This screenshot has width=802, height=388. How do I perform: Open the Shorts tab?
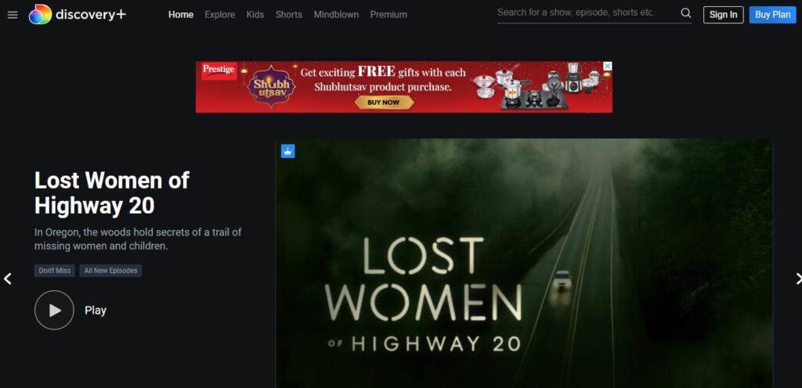click(289, 15)
